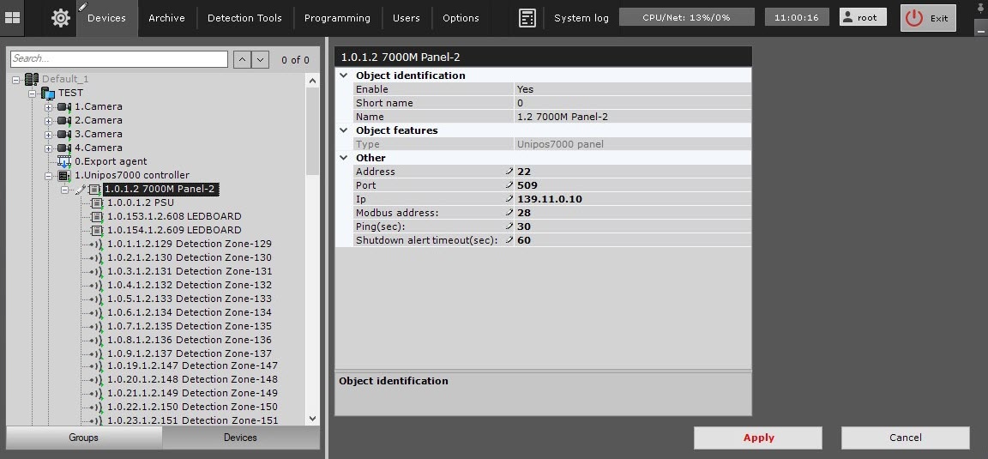The width and height of the screenshot is (988, 459).
Task: Click the root user button
Action: tap(864, 18)
